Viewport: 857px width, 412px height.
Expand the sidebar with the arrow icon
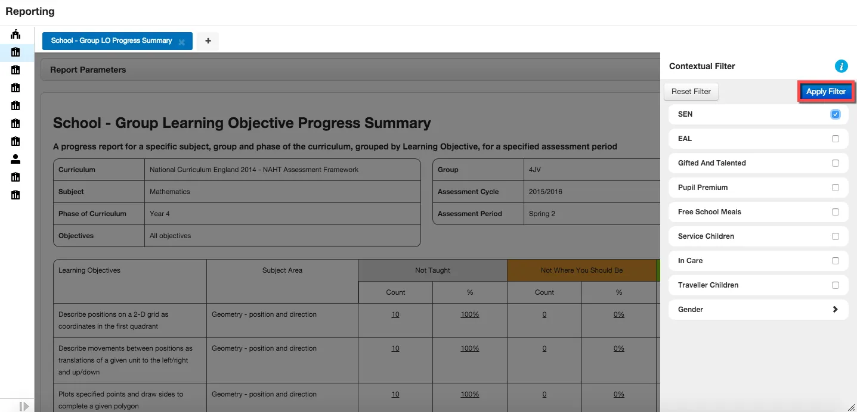[23, 406]
